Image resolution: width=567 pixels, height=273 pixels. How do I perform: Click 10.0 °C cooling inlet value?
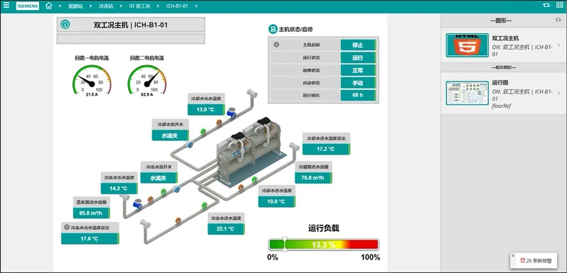[276, 202]
